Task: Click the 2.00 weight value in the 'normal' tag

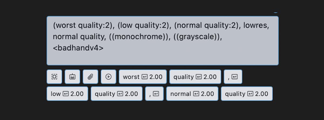Action: click(x=207, y=94)
